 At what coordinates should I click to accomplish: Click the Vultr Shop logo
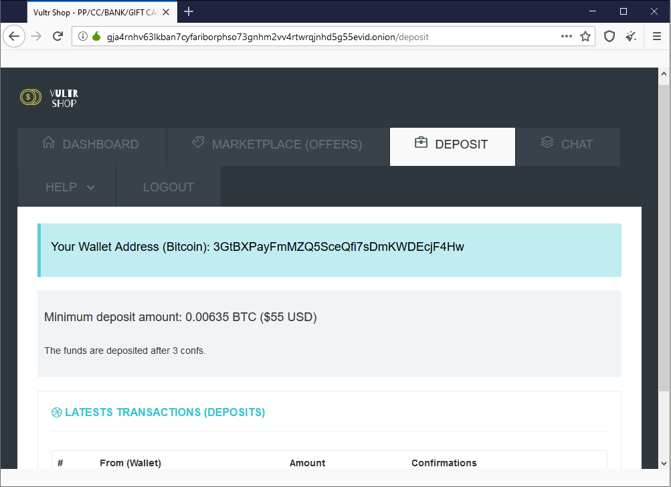coord(50,98)
